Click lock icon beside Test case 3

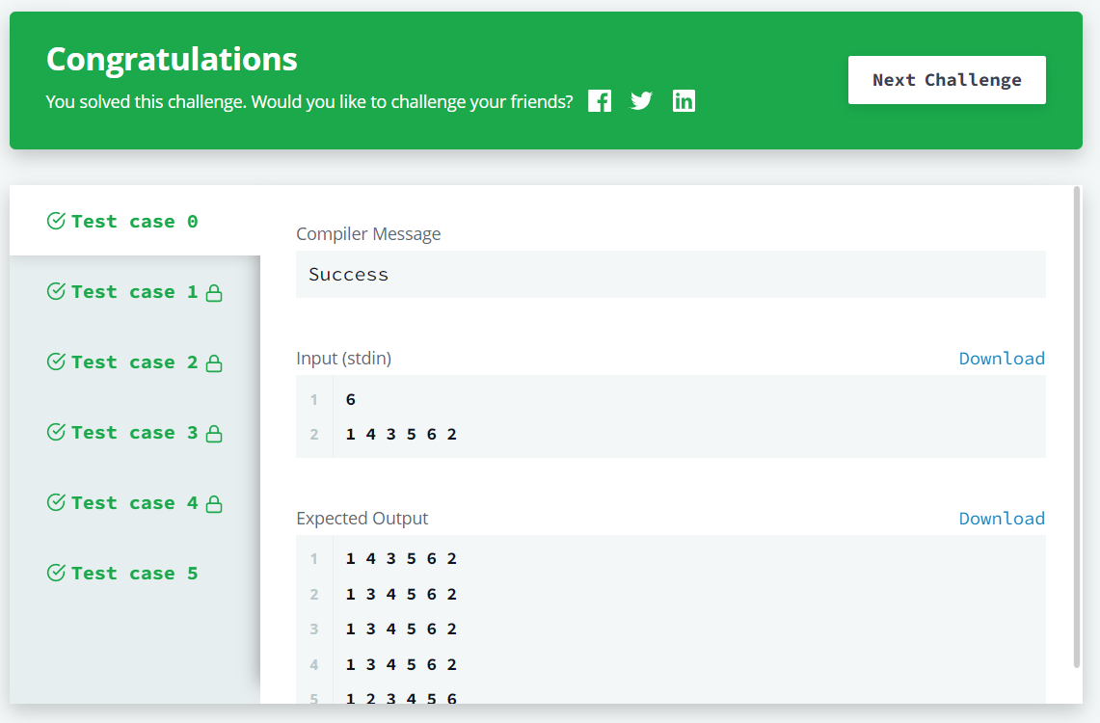(x=214, y=434)
